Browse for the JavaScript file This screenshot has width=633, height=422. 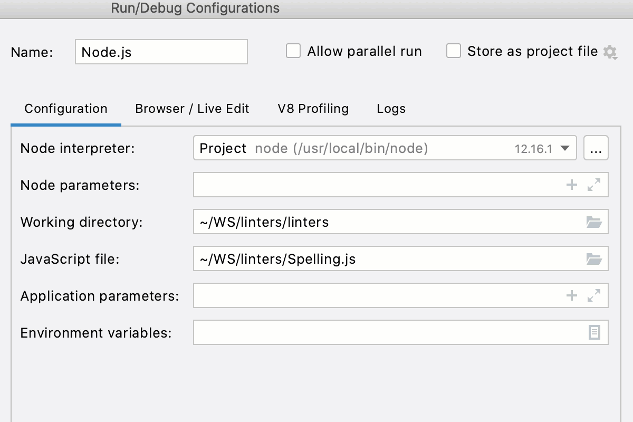(595, 258)
